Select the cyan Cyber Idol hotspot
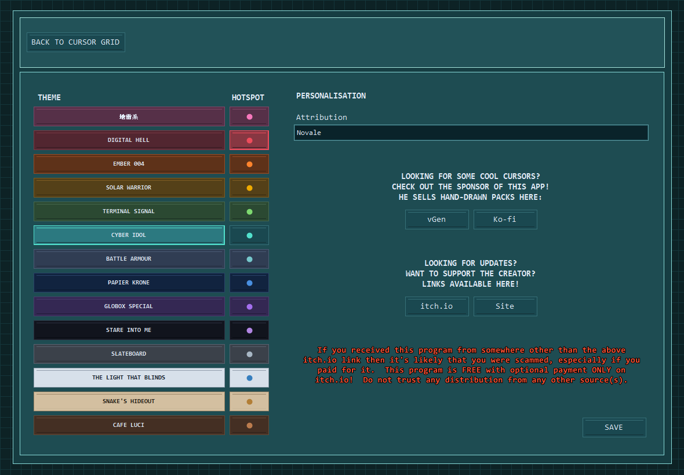This screenshot has width=684, height=475. (249, 235)
